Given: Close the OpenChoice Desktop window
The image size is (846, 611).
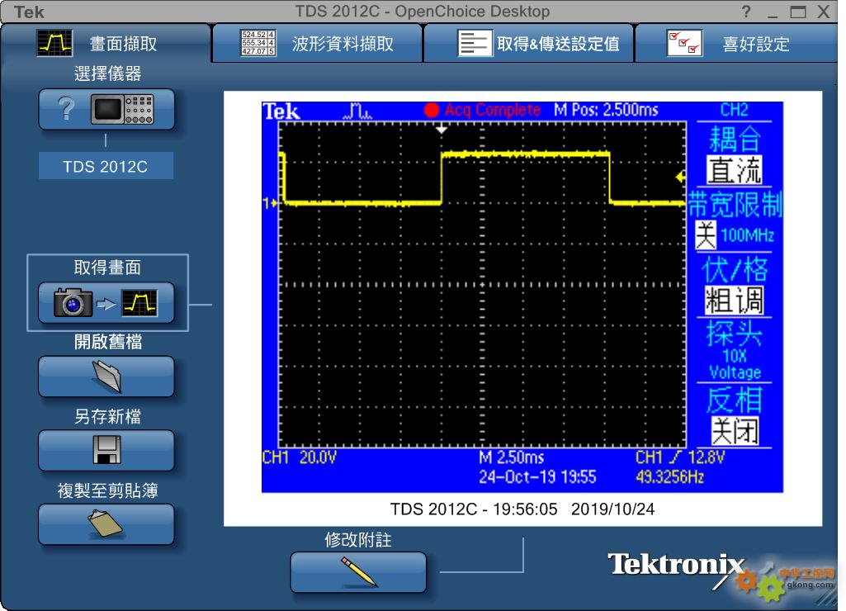Looking at the screenshot, I should pyautogui.click(x=824, y=12).
